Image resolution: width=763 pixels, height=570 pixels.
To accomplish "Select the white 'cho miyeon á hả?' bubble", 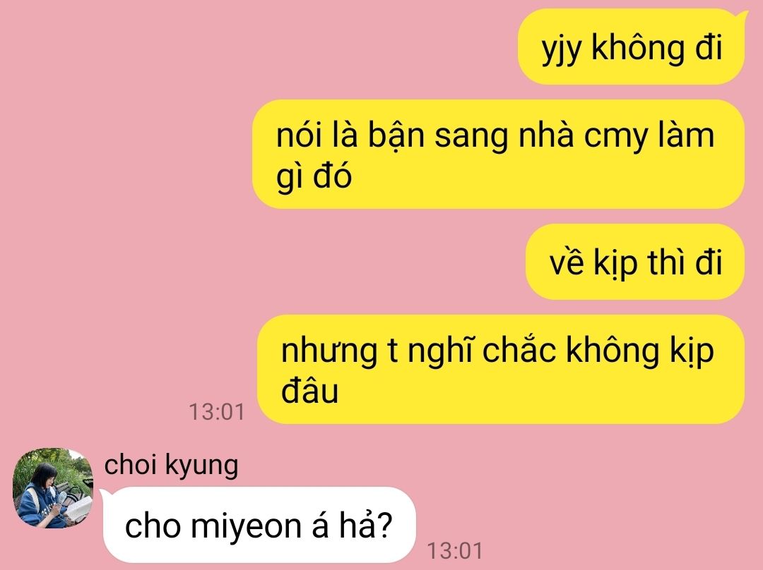I will point(259,526).
